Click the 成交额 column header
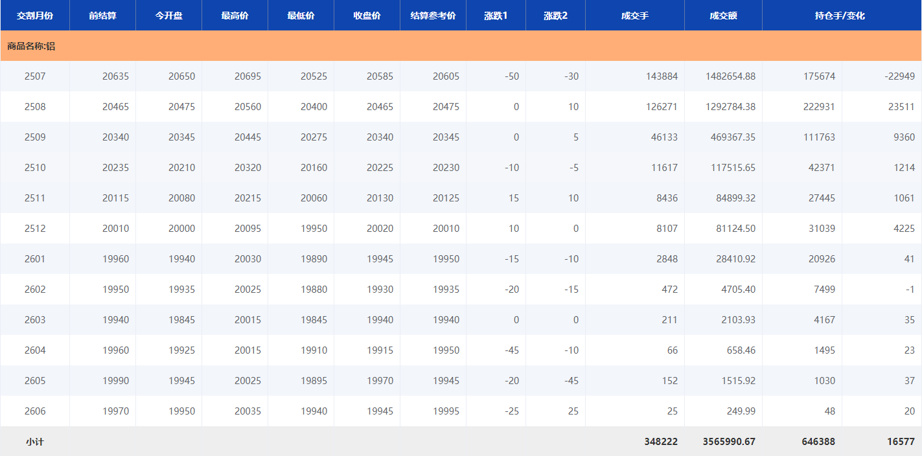This screenshot has width=922, height=456. pyautogui.click(x=723, y=16)
